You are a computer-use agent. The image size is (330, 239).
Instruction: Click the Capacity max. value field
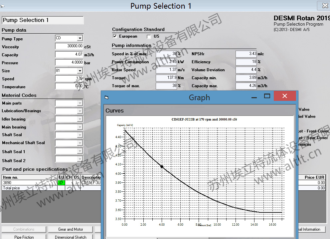(246, 86)
